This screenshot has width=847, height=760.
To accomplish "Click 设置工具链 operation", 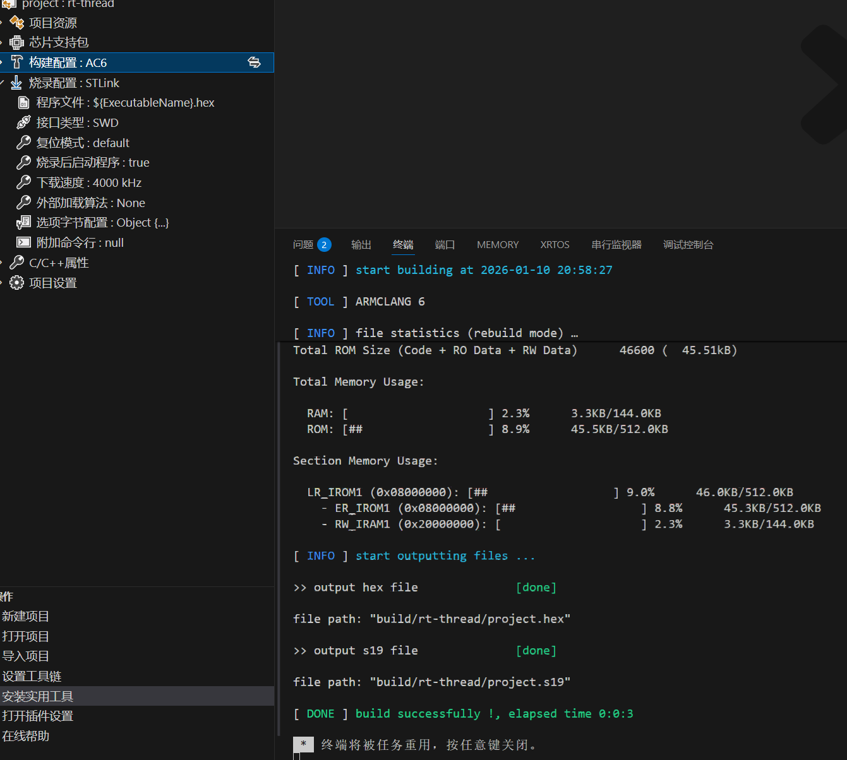I will (32, 676).
